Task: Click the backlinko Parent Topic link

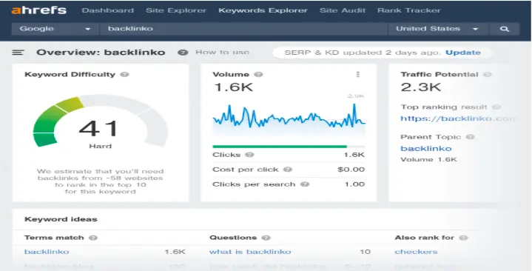Action: pyautogui.click(x=426, y=148)
